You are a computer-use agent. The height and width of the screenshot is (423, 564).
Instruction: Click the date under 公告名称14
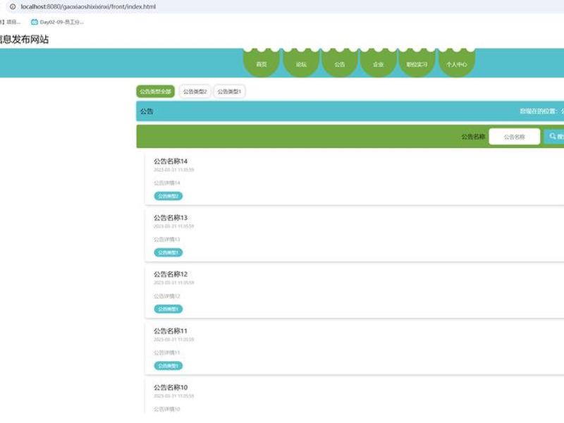pyautogui.click(x=173, y=170)
